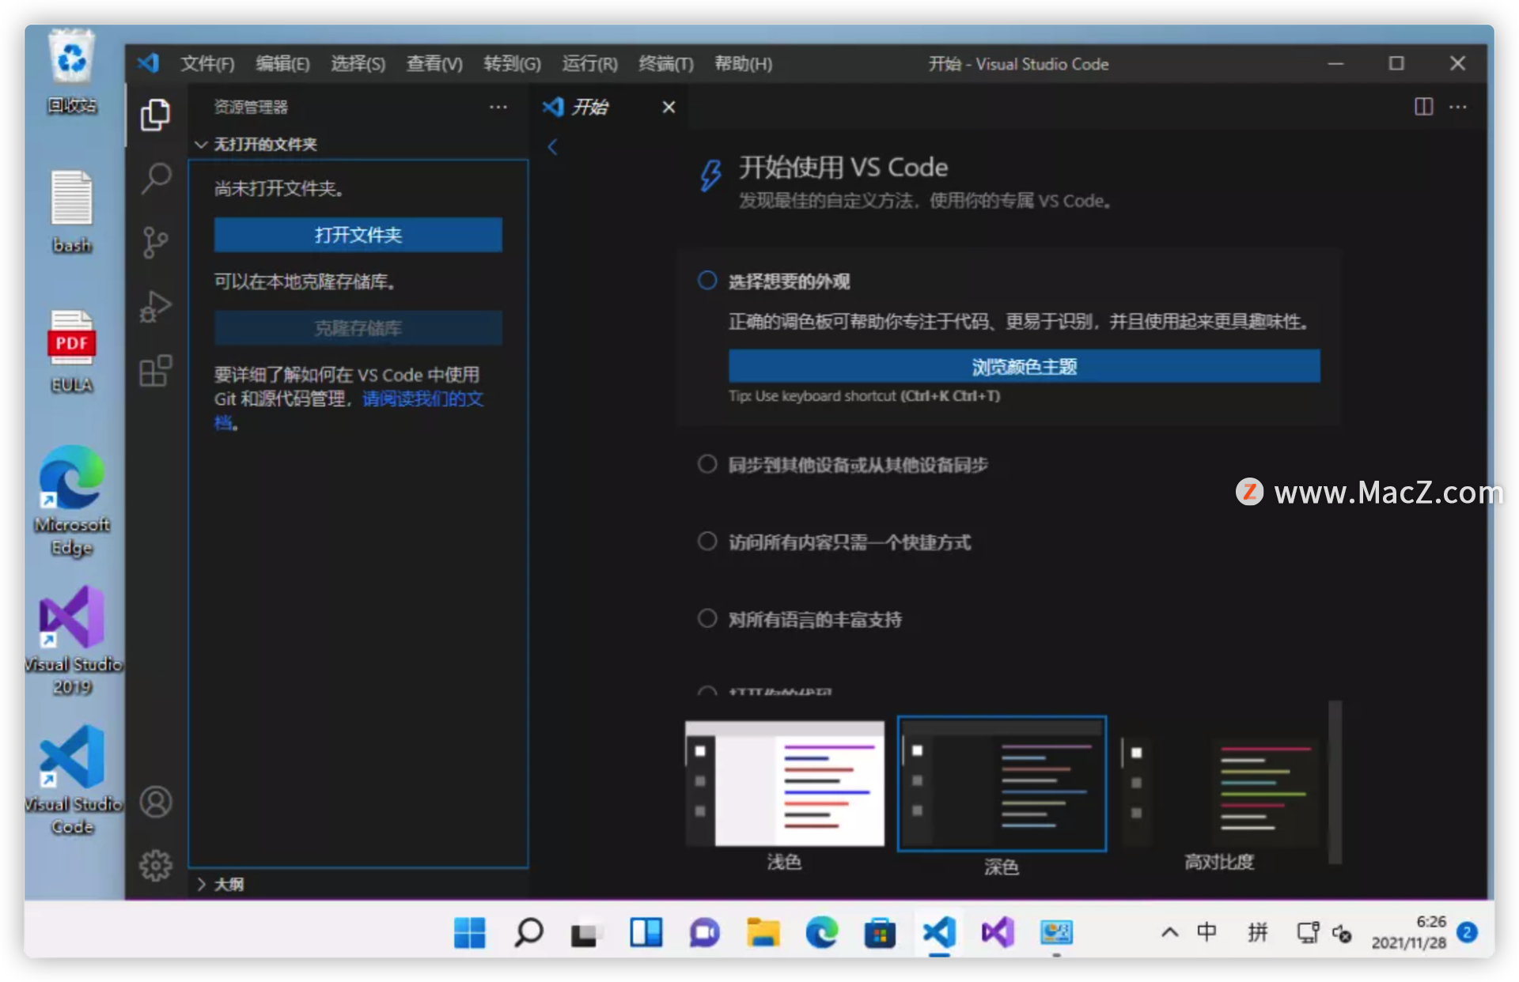The width and height of the screenshot is (1519, 982).
Task: Go back with the left arrow in welcome page
Action: click(553, 147)
